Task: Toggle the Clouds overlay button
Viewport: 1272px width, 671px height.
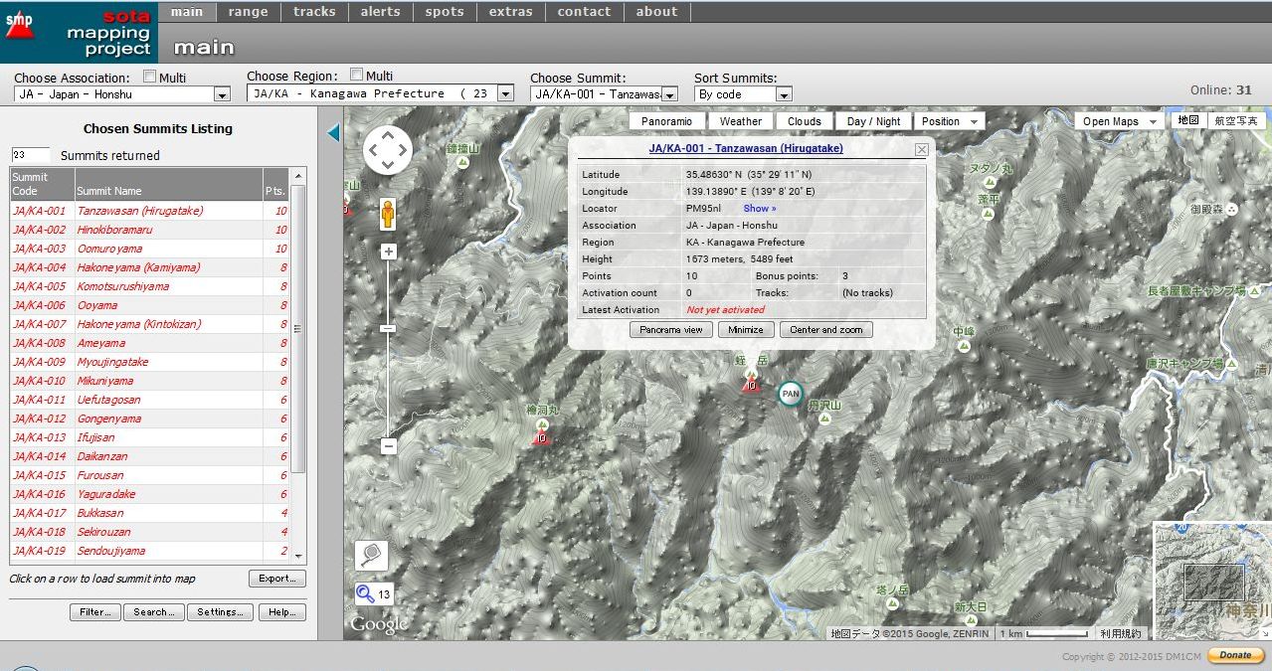Action: (805, 121)
